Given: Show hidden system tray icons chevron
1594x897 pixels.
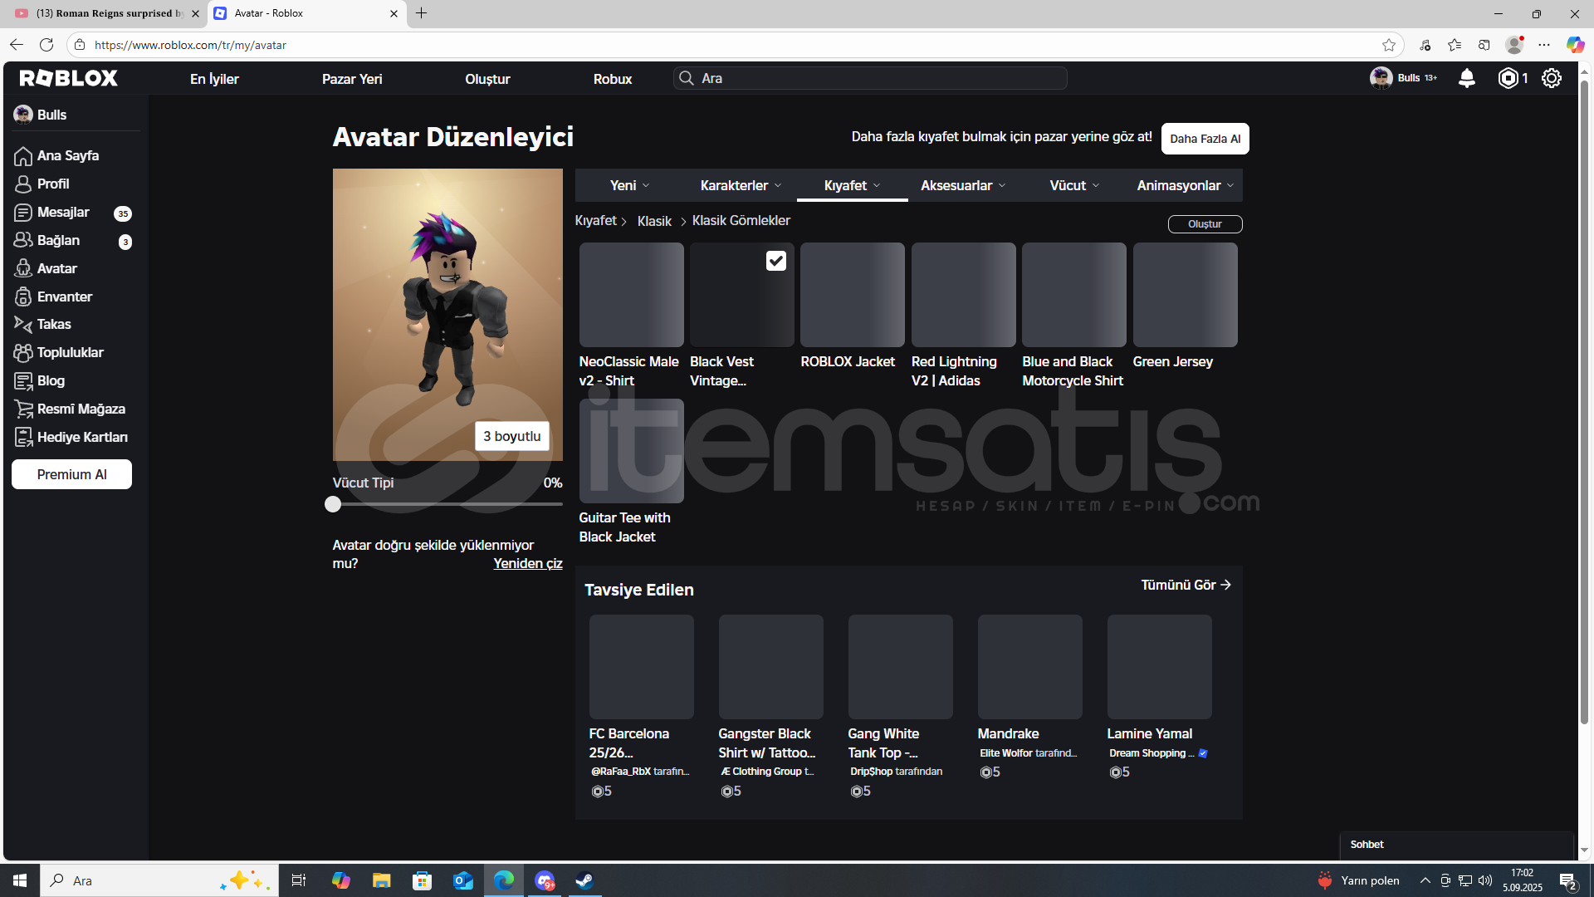Looking at the screenshot, I should tap(1425, 880).
